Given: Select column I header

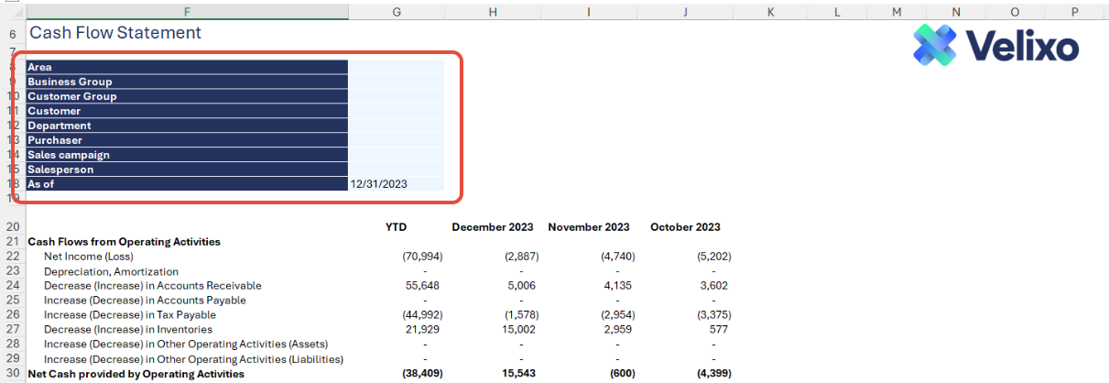Looking at the screenshot, I should [x=588, y=11].
